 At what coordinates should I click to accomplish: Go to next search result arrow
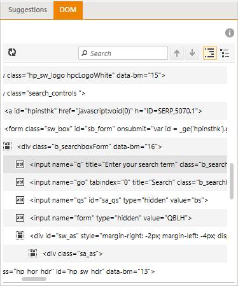click(x=192, y=53)
